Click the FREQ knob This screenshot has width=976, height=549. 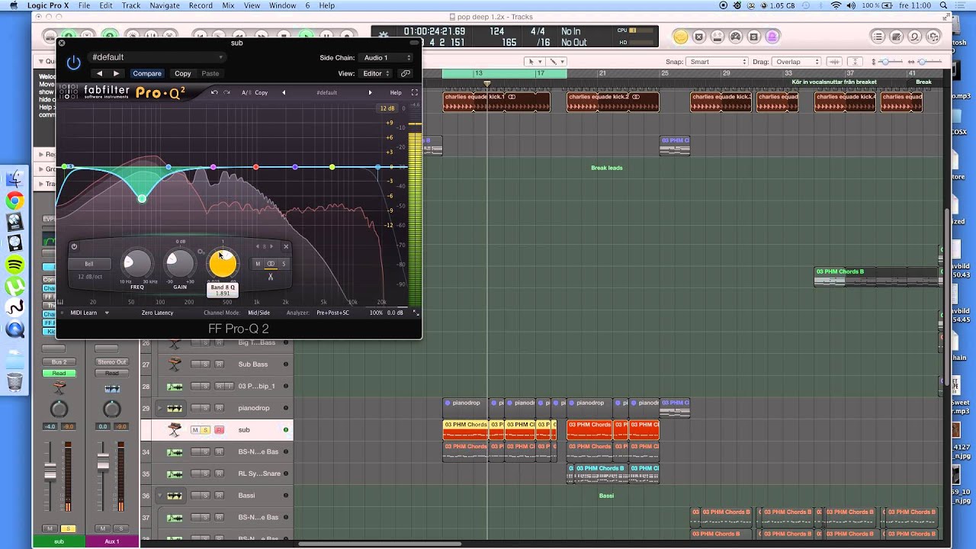137,264
